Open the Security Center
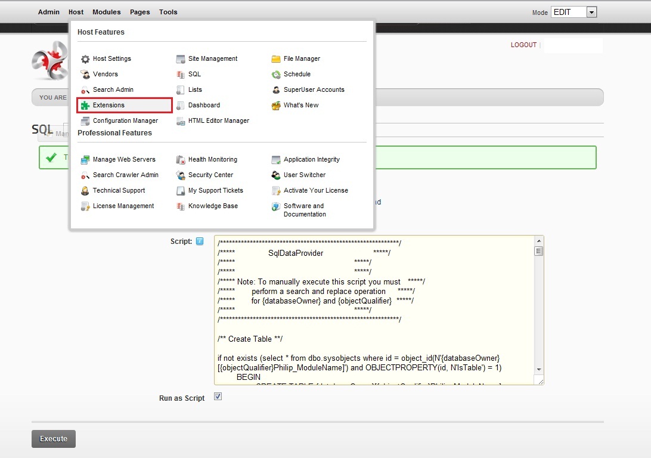This screenshot has height=458, width=651. [x=210, y=175]
